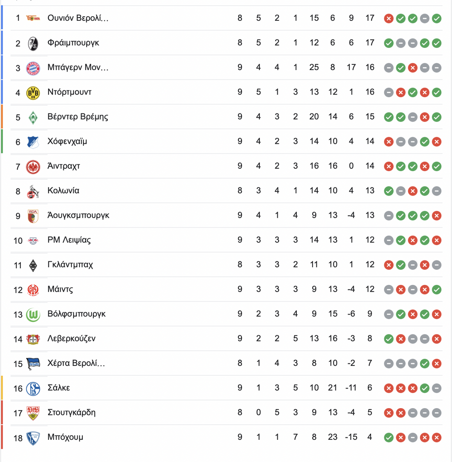Click Stuttgart's last grey draw indicator
Viewport: 452px width, 462px height.
click(437, 413)
